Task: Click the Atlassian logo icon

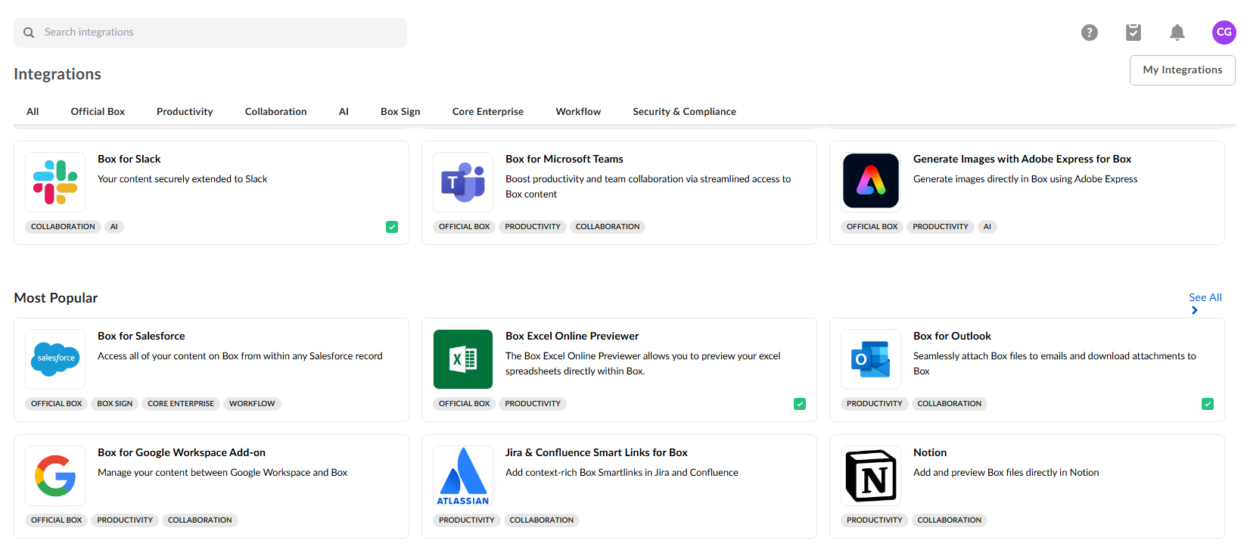Action: tap(463, 476)
